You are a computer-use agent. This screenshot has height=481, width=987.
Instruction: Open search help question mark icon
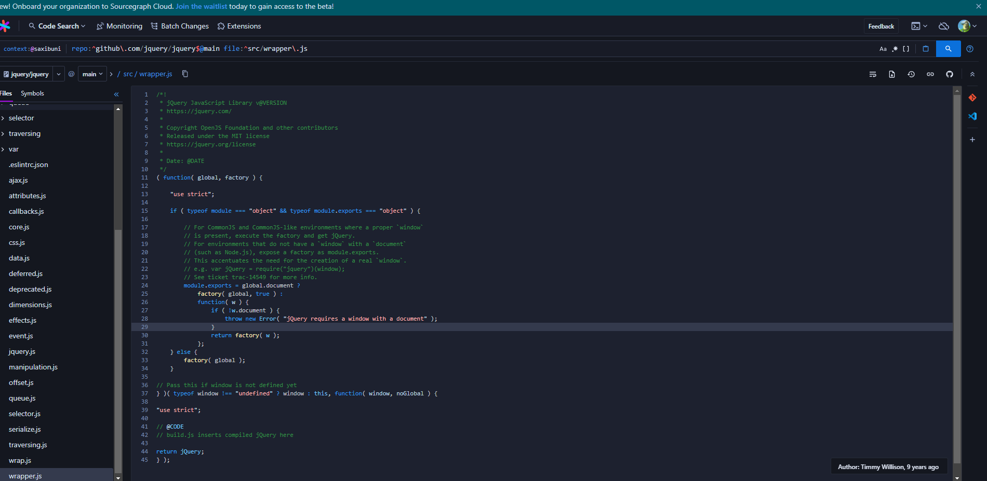[x=970, y=49]
